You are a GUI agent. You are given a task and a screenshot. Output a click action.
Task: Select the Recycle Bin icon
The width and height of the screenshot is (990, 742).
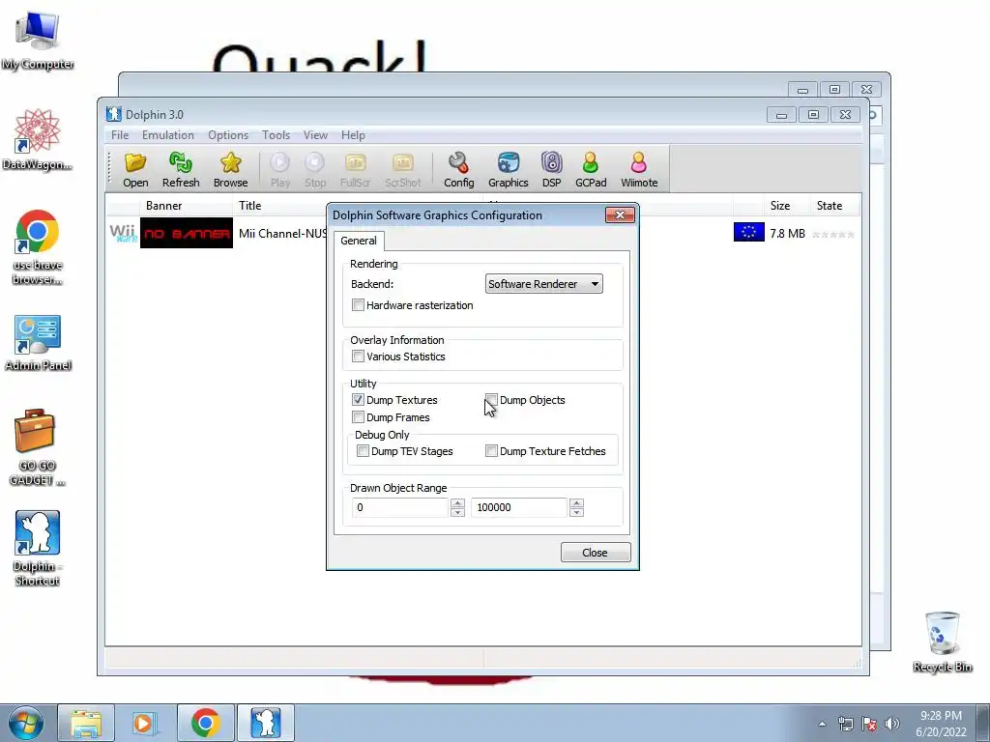tap(942, 642)
